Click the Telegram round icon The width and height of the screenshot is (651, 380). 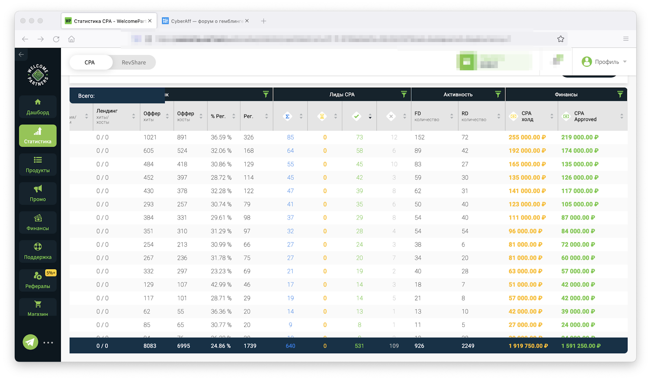pos(31,342)
